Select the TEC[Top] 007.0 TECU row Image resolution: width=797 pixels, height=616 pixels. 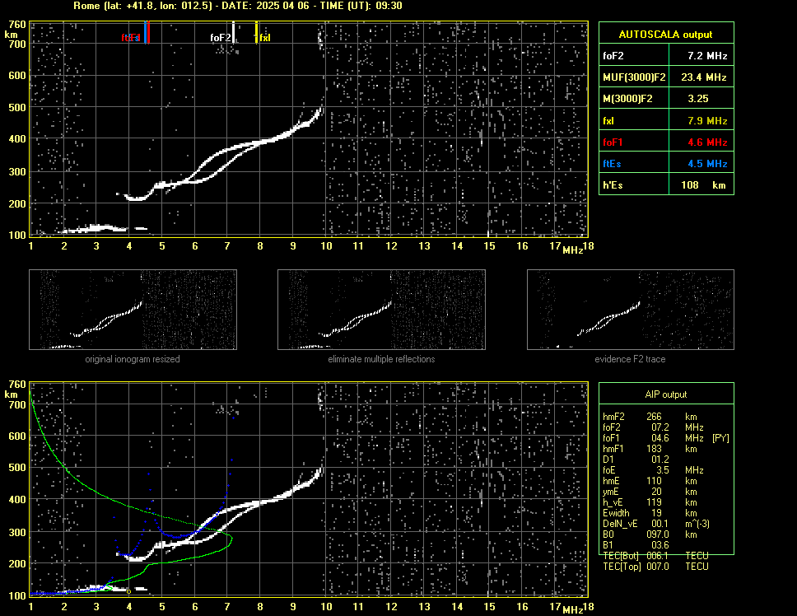tap(655, 567)
